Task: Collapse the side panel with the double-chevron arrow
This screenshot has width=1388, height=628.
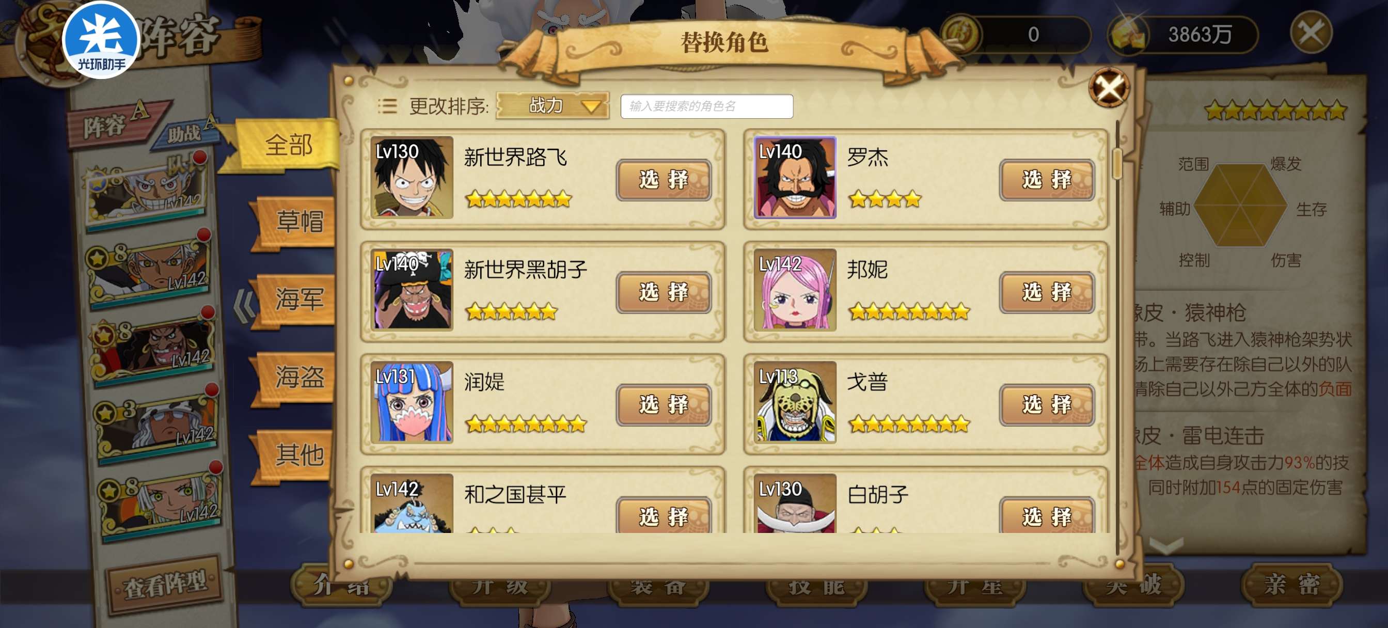Action: pos(245,306)
